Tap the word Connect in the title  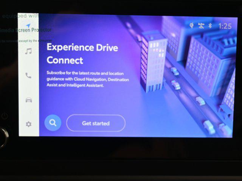click(x=65, y=60)
